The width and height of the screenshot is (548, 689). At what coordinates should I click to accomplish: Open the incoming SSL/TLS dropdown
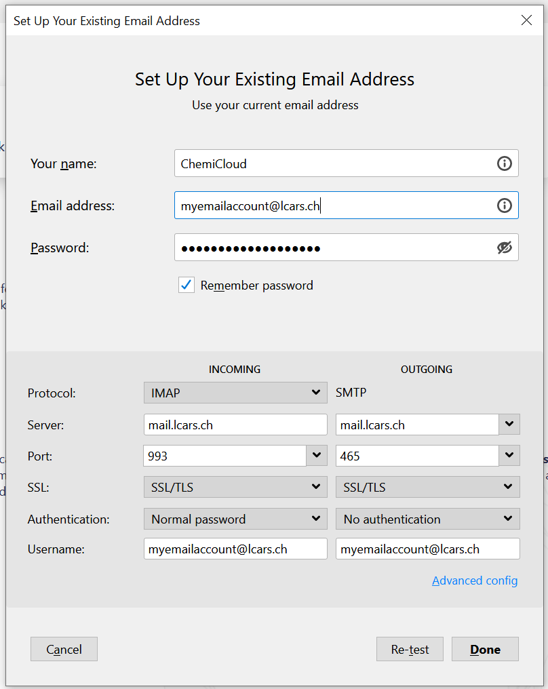coord(235,487)
